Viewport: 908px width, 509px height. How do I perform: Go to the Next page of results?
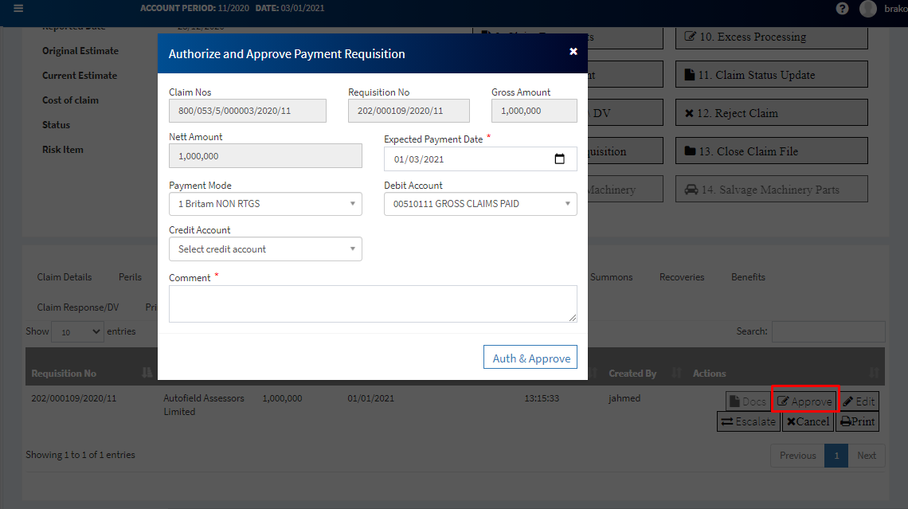866,456
